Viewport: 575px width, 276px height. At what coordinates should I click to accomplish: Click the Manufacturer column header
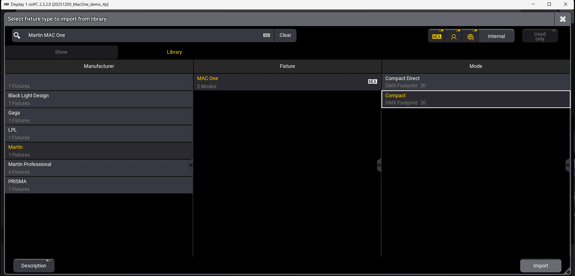pyautogui.click(x=99, y=66)
